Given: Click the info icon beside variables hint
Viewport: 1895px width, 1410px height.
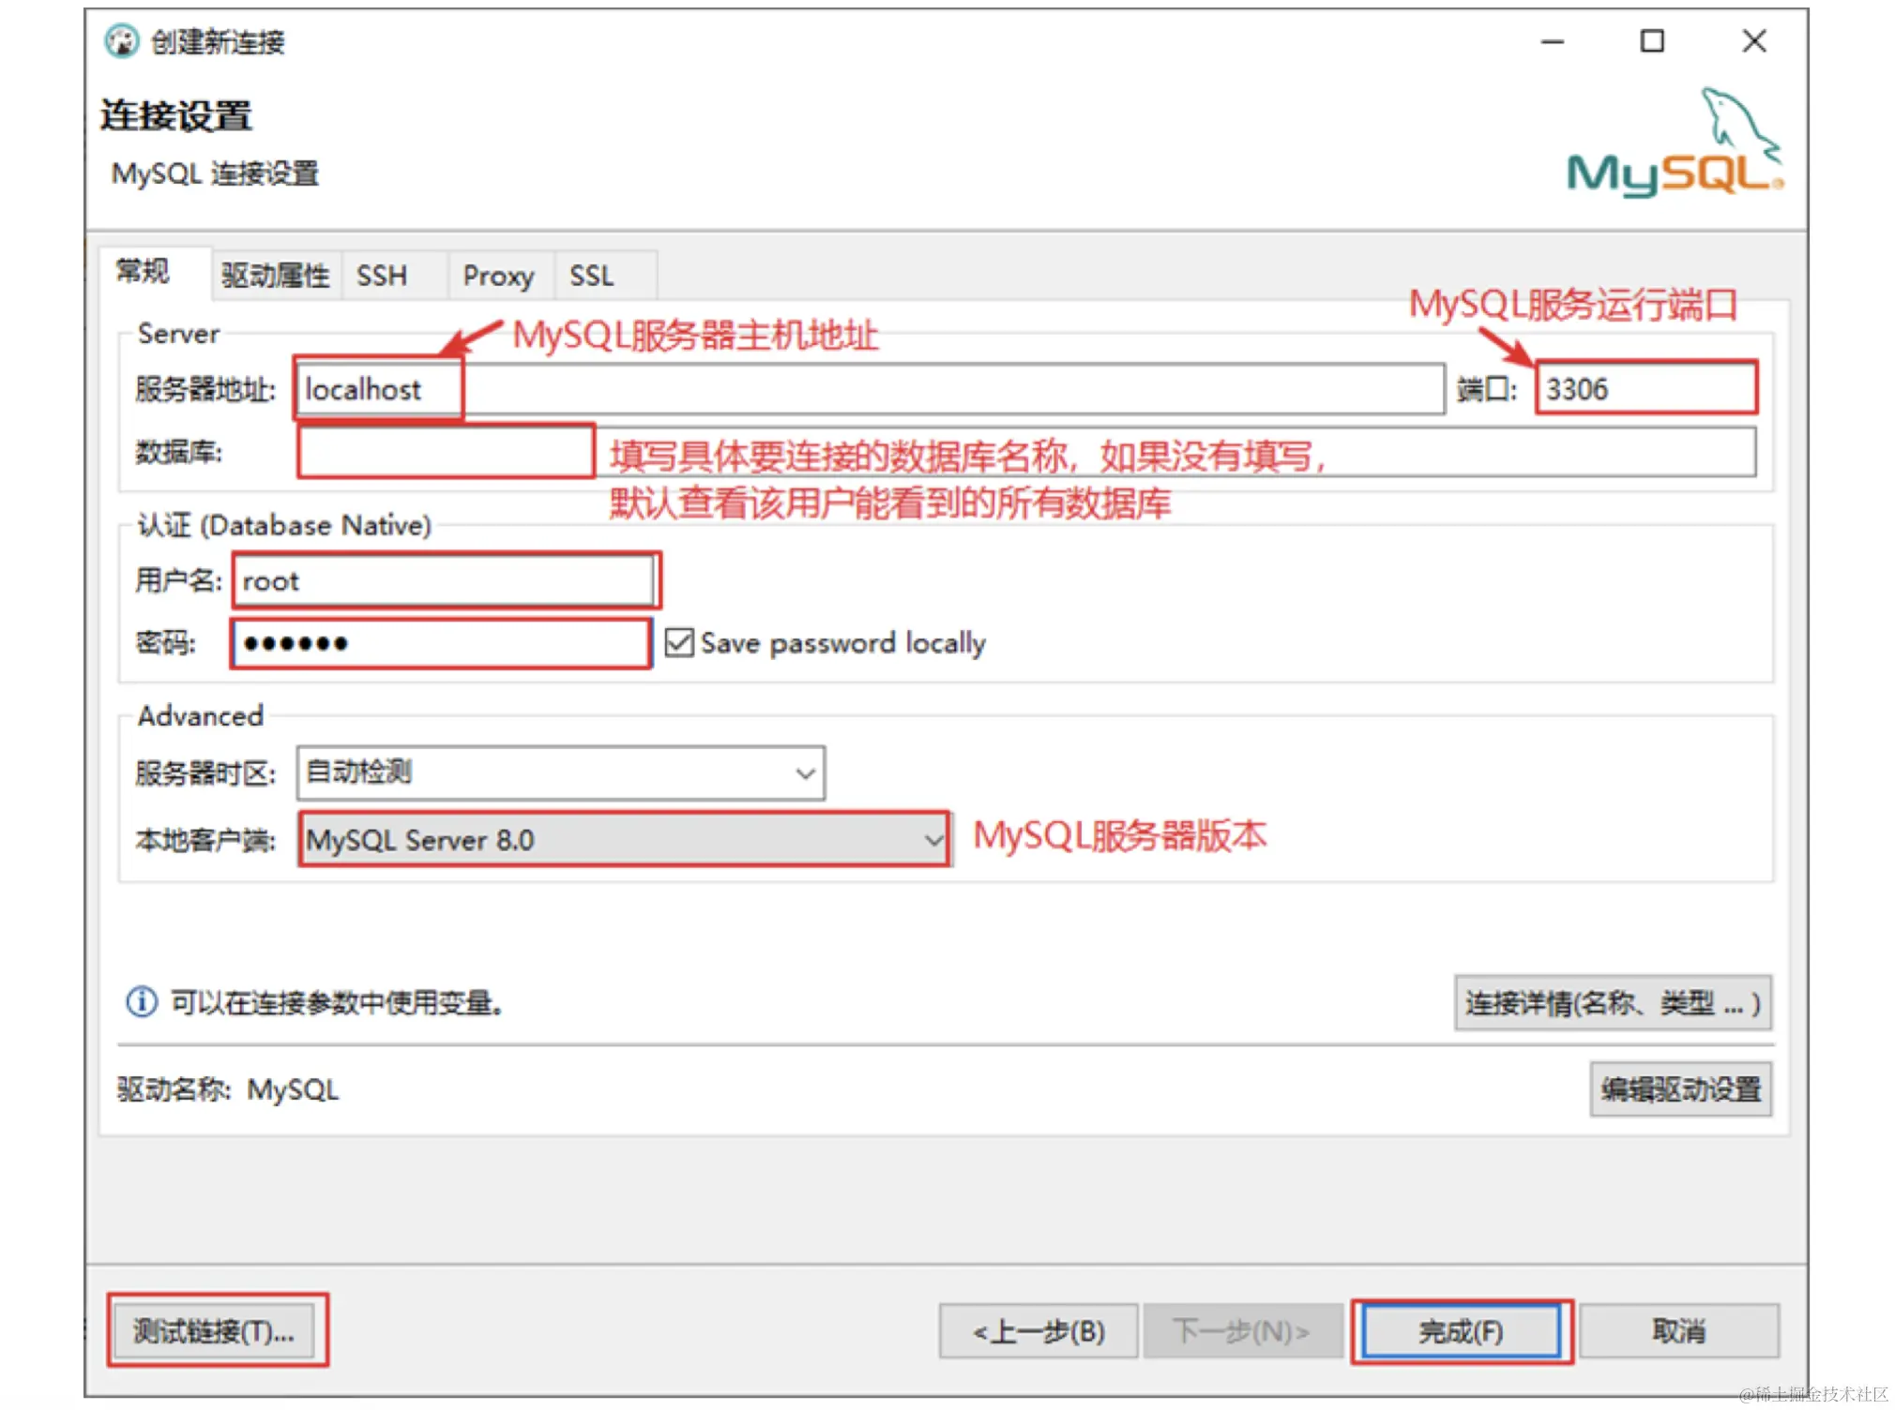Looking at the screenshot, I should pos(142,1001).
